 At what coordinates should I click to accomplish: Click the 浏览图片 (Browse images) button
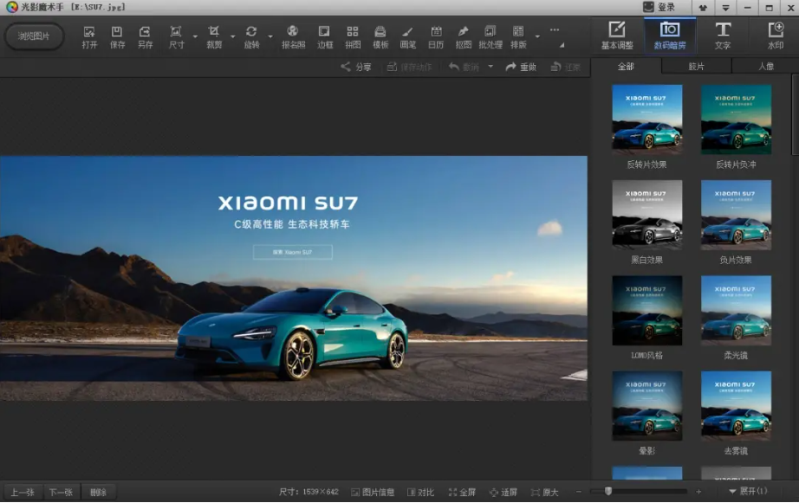click(x=34, y=36)
